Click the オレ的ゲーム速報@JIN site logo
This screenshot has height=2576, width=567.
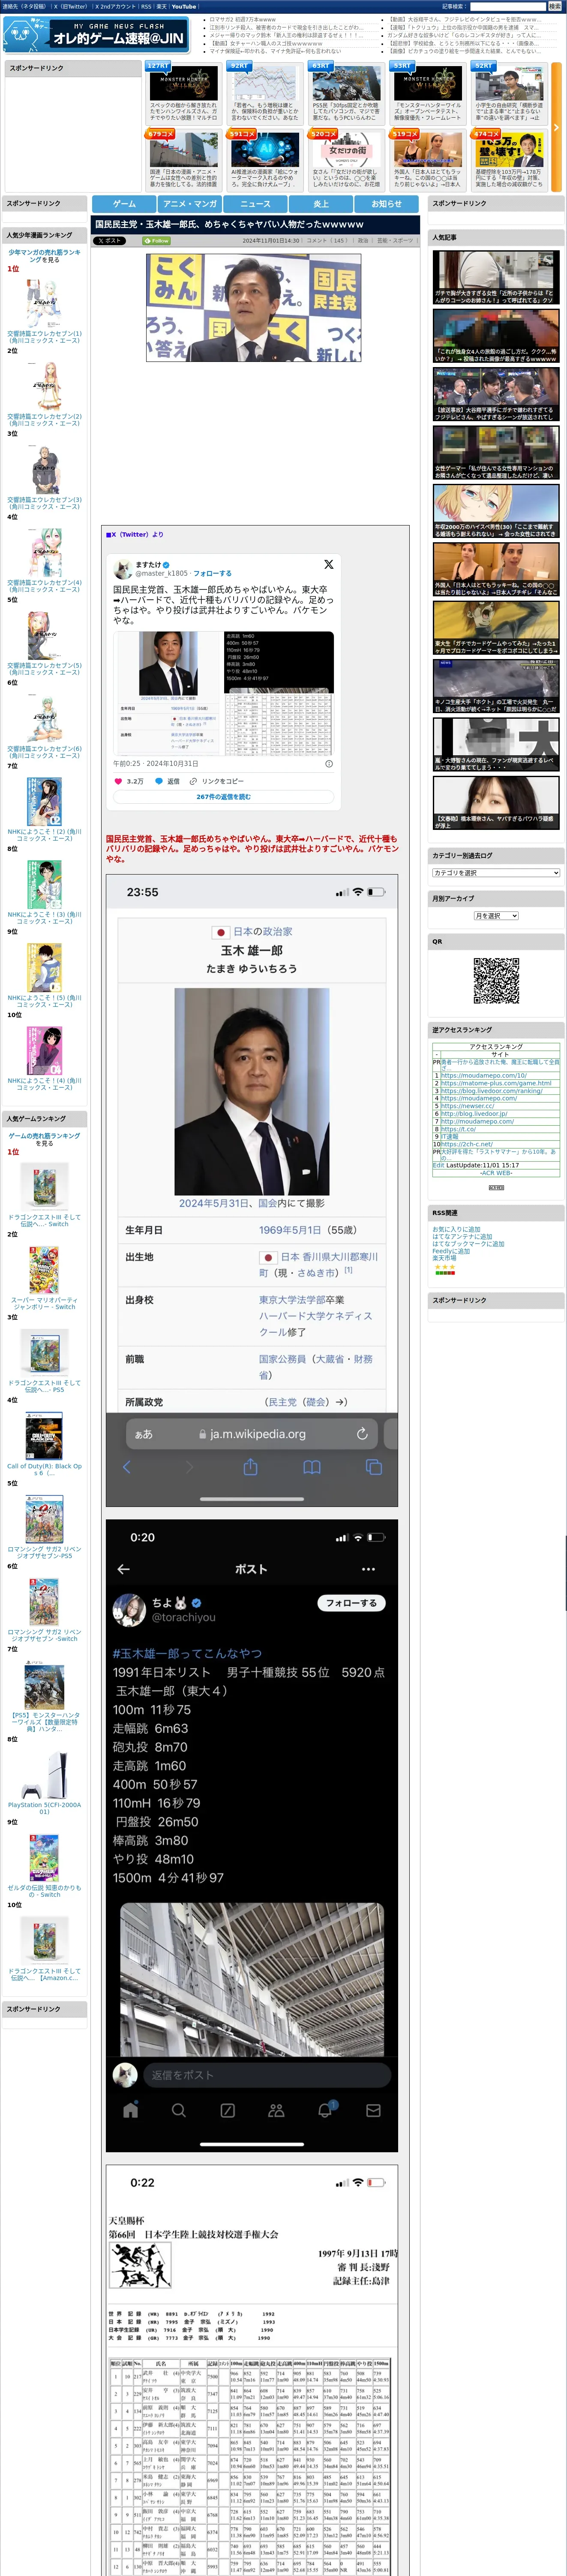pyautogui.click(x=96, y=35)
